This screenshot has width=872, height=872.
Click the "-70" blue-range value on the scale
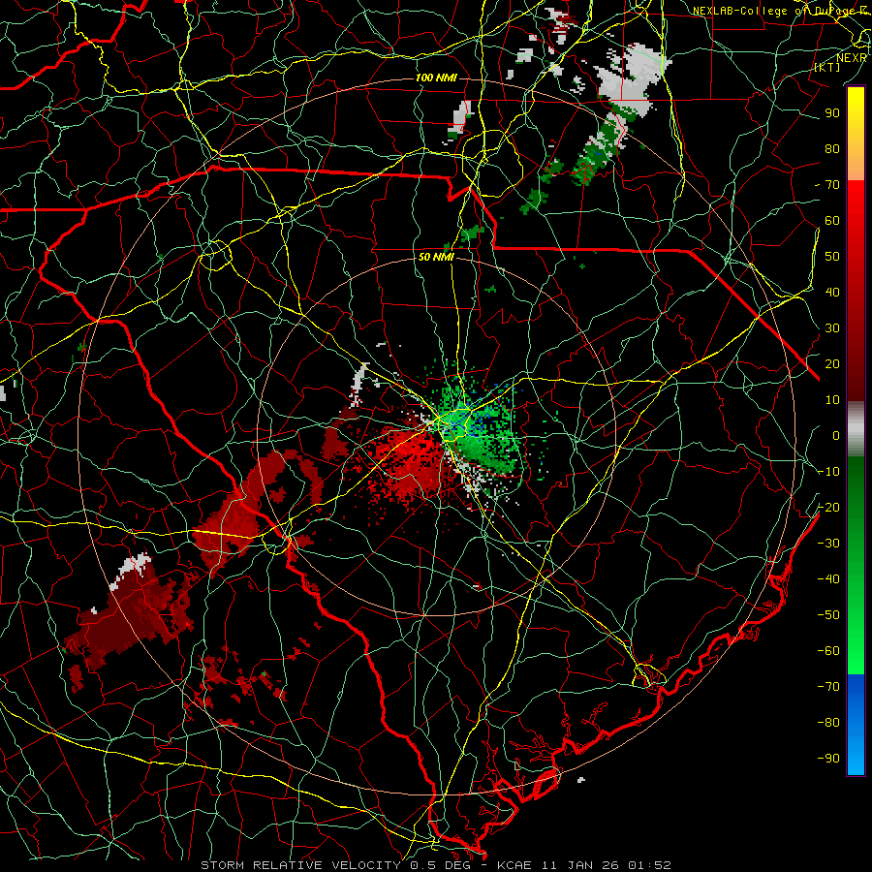click(x=828, y=686)
